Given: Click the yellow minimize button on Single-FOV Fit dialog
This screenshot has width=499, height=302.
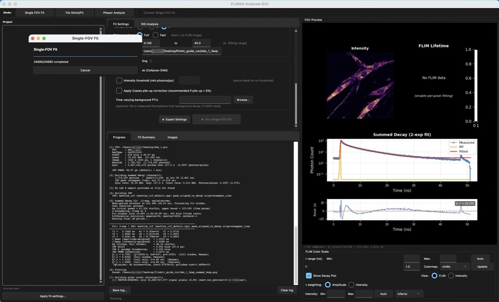Looking at the screenshot, I should tap(38, 38).
